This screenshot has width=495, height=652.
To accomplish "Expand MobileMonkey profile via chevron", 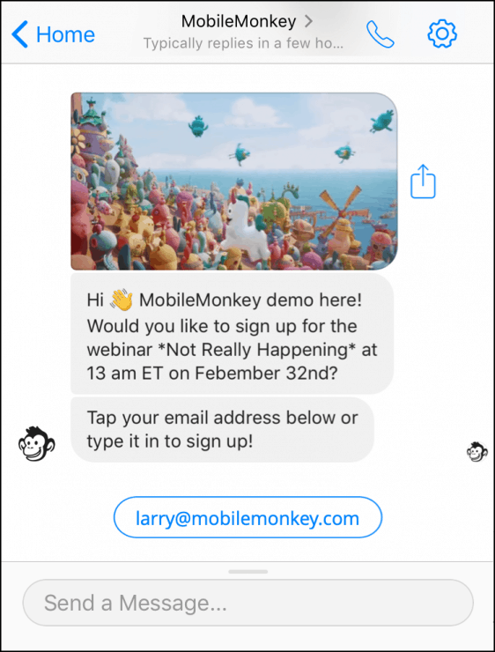I will pyautogui.click(x=308, y=21).
